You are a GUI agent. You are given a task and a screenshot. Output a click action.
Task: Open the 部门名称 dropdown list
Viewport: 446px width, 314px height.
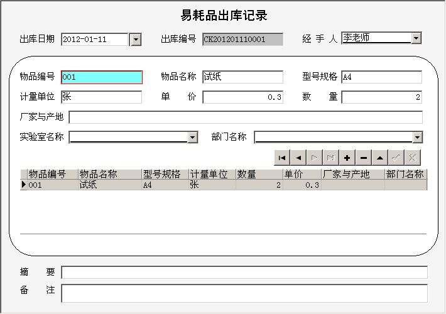417,138
